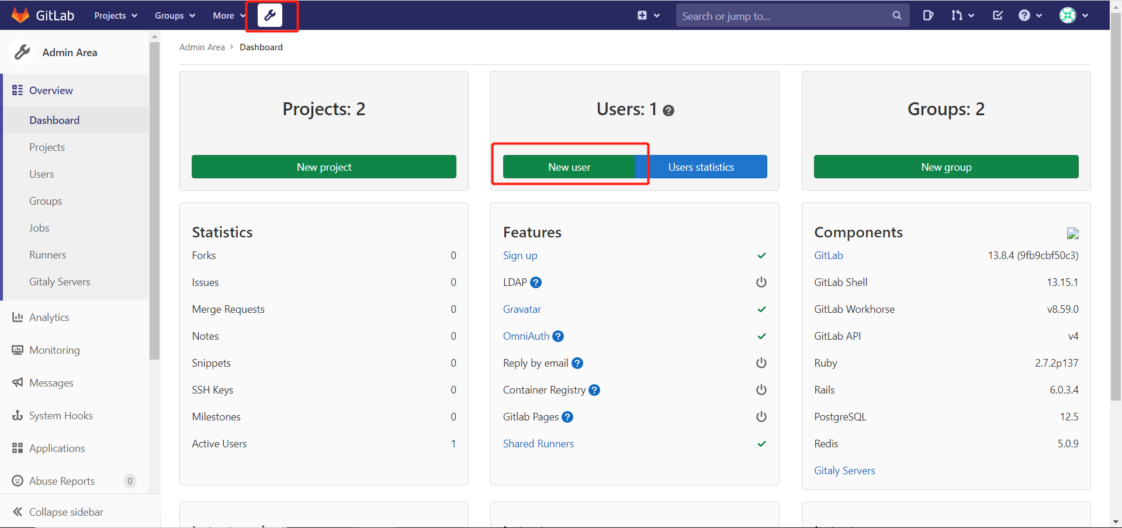This screenshot has height=528, width=1122.
Task: Open the Issues icon in top navbar
Action: (928, 15)
